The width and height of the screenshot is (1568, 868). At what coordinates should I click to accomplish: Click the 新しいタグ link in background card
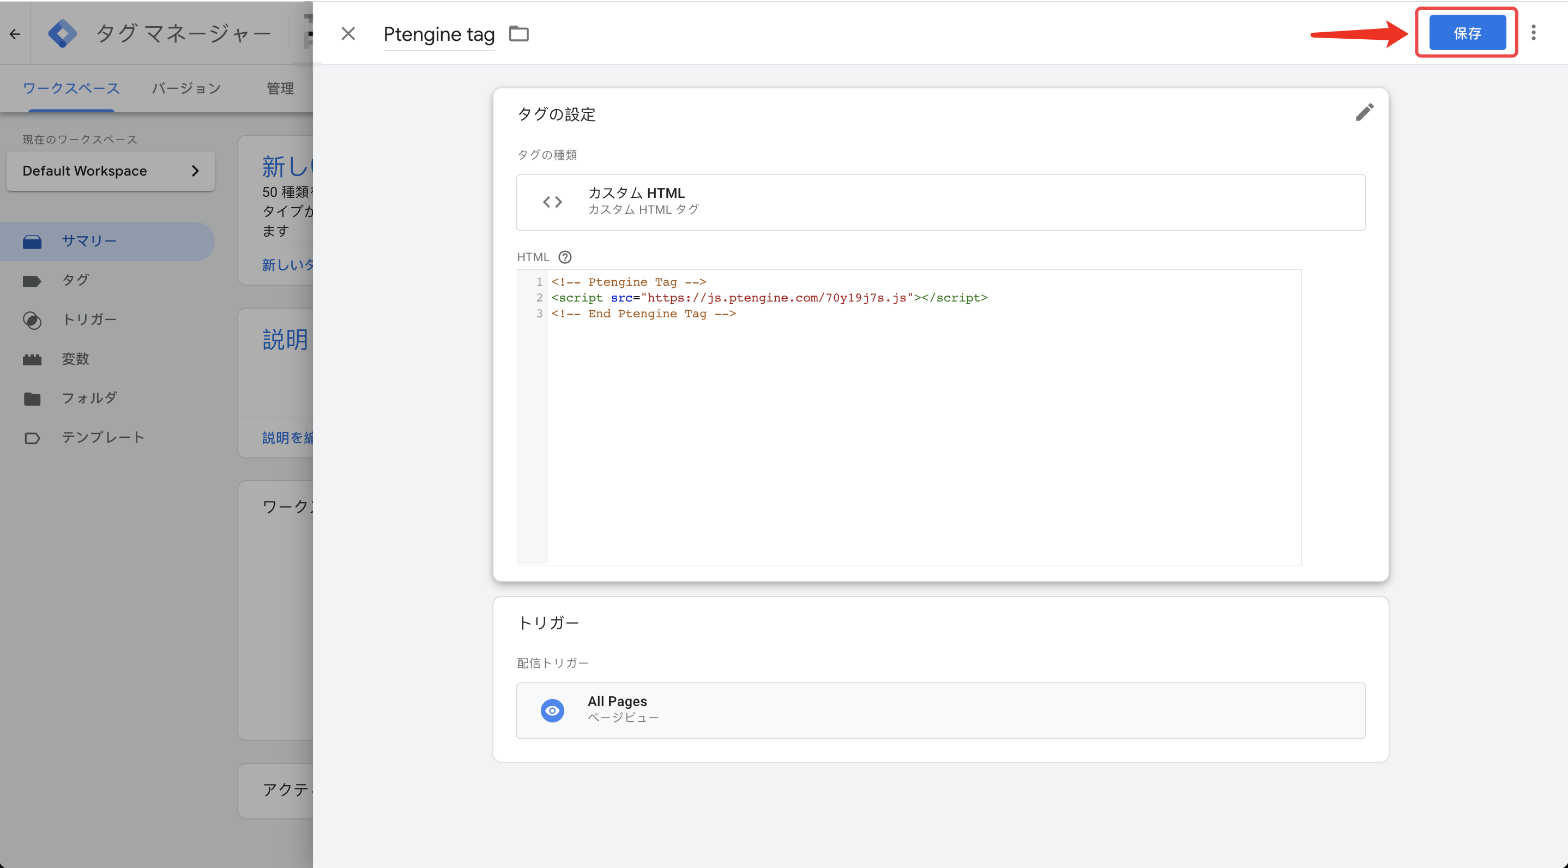pos(287,265)
